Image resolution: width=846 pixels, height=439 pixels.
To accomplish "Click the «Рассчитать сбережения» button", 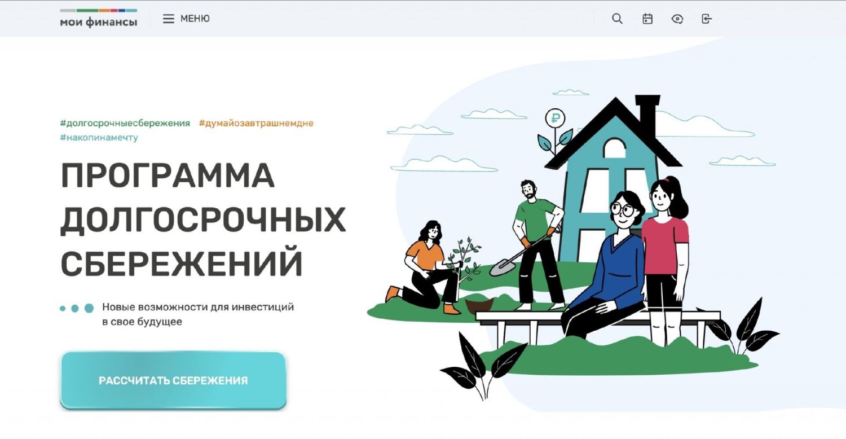I will tap(173, 380).
